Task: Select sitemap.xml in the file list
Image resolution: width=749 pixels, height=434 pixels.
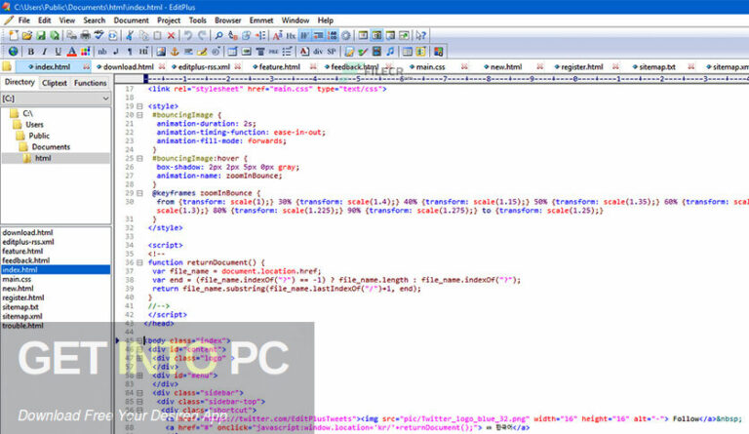Action: click(22, 316)
